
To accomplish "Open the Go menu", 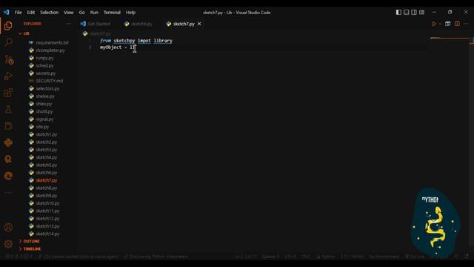I will click(82, 13).
